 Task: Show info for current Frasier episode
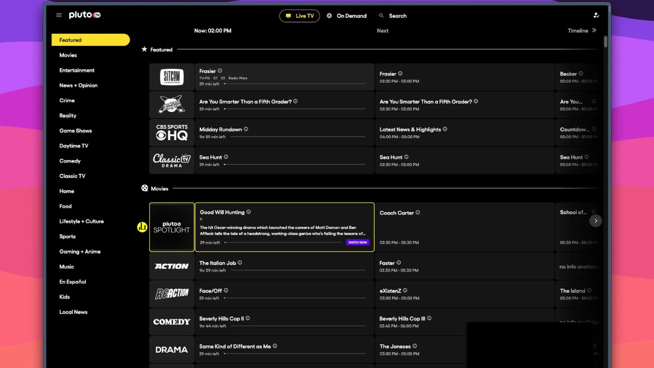[x=220, y=71]
